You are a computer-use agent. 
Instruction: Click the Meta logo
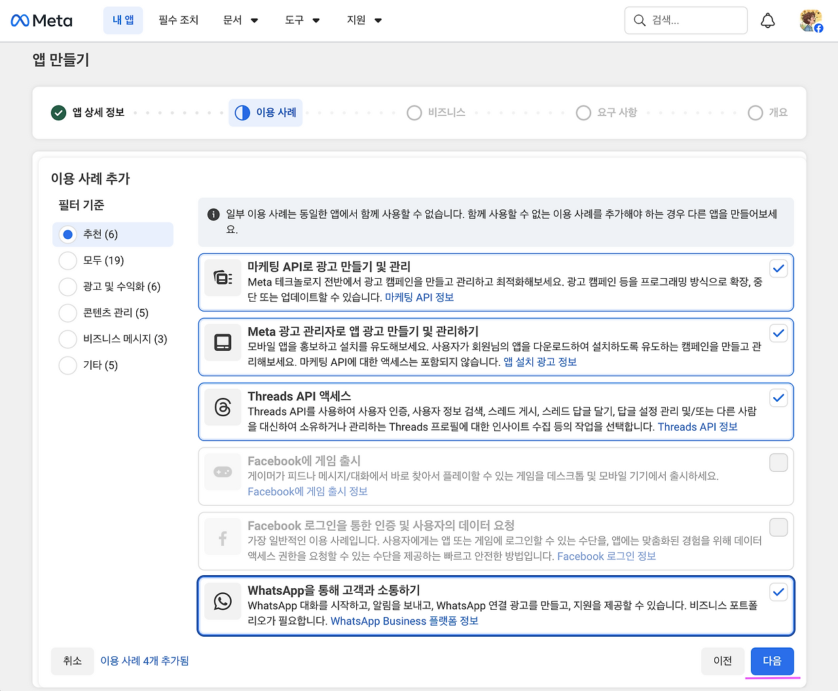42,21
